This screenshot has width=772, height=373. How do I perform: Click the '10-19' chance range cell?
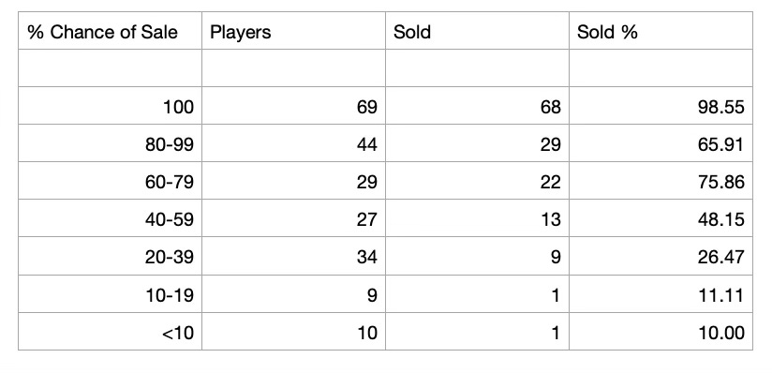(110, 294)
